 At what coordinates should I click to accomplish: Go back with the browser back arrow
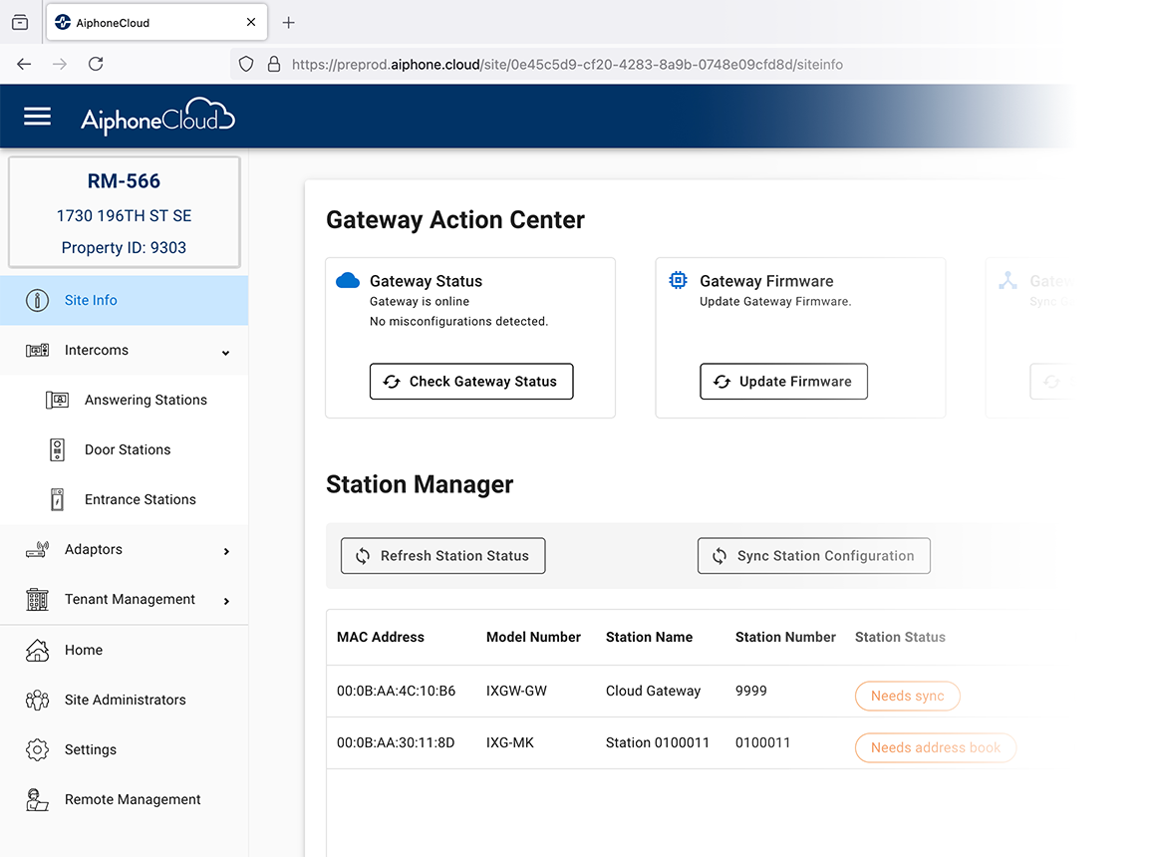pos(24,64)
